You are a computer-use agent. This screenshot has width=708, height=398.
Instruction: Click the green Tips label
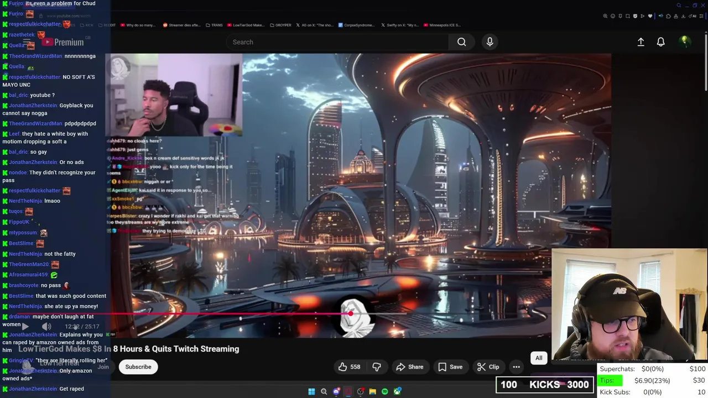click(x=610, y=380)
